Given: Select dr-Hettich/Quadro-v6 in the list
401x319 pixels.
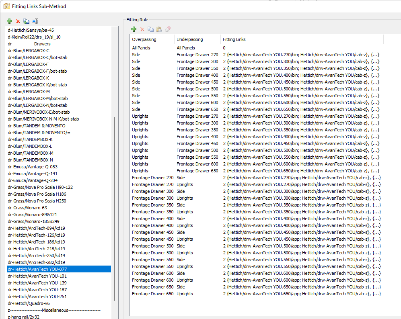Looking at the screenshot, I should 59,303.
